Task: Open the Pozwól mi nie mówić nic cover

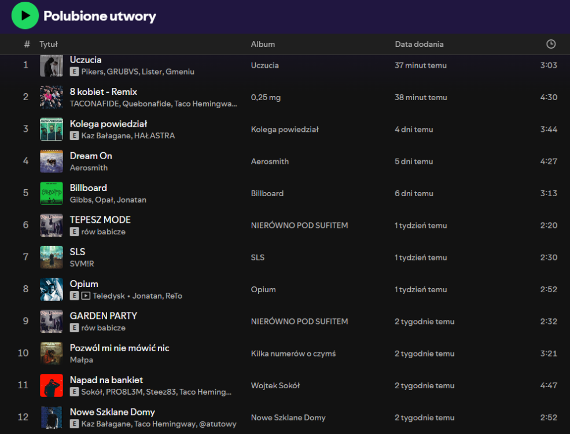Action: (52, 353)
